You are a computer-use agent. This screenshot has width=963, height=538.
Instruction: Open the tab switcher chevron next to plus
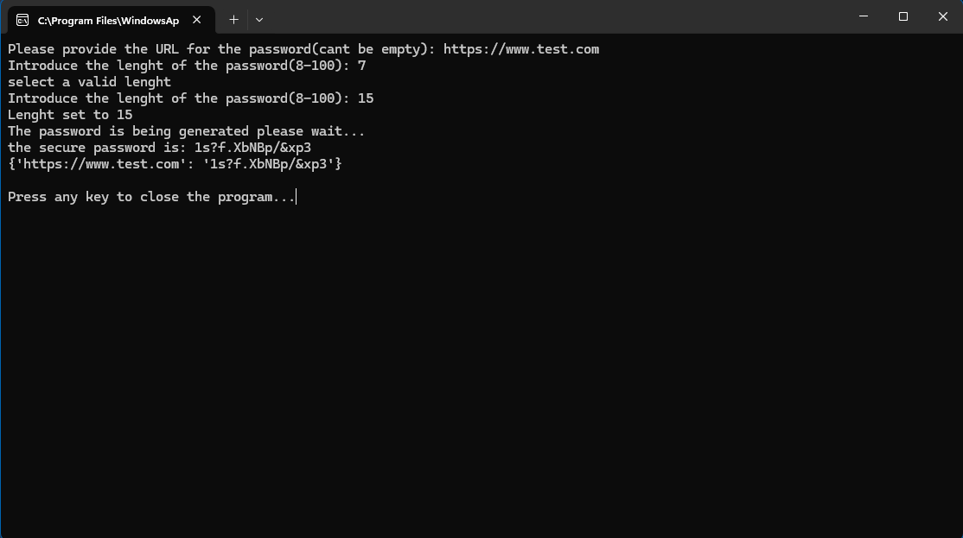click(x=258, y=19)
